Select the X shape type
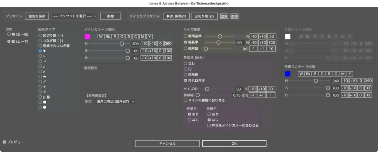 tap(42, 92)
